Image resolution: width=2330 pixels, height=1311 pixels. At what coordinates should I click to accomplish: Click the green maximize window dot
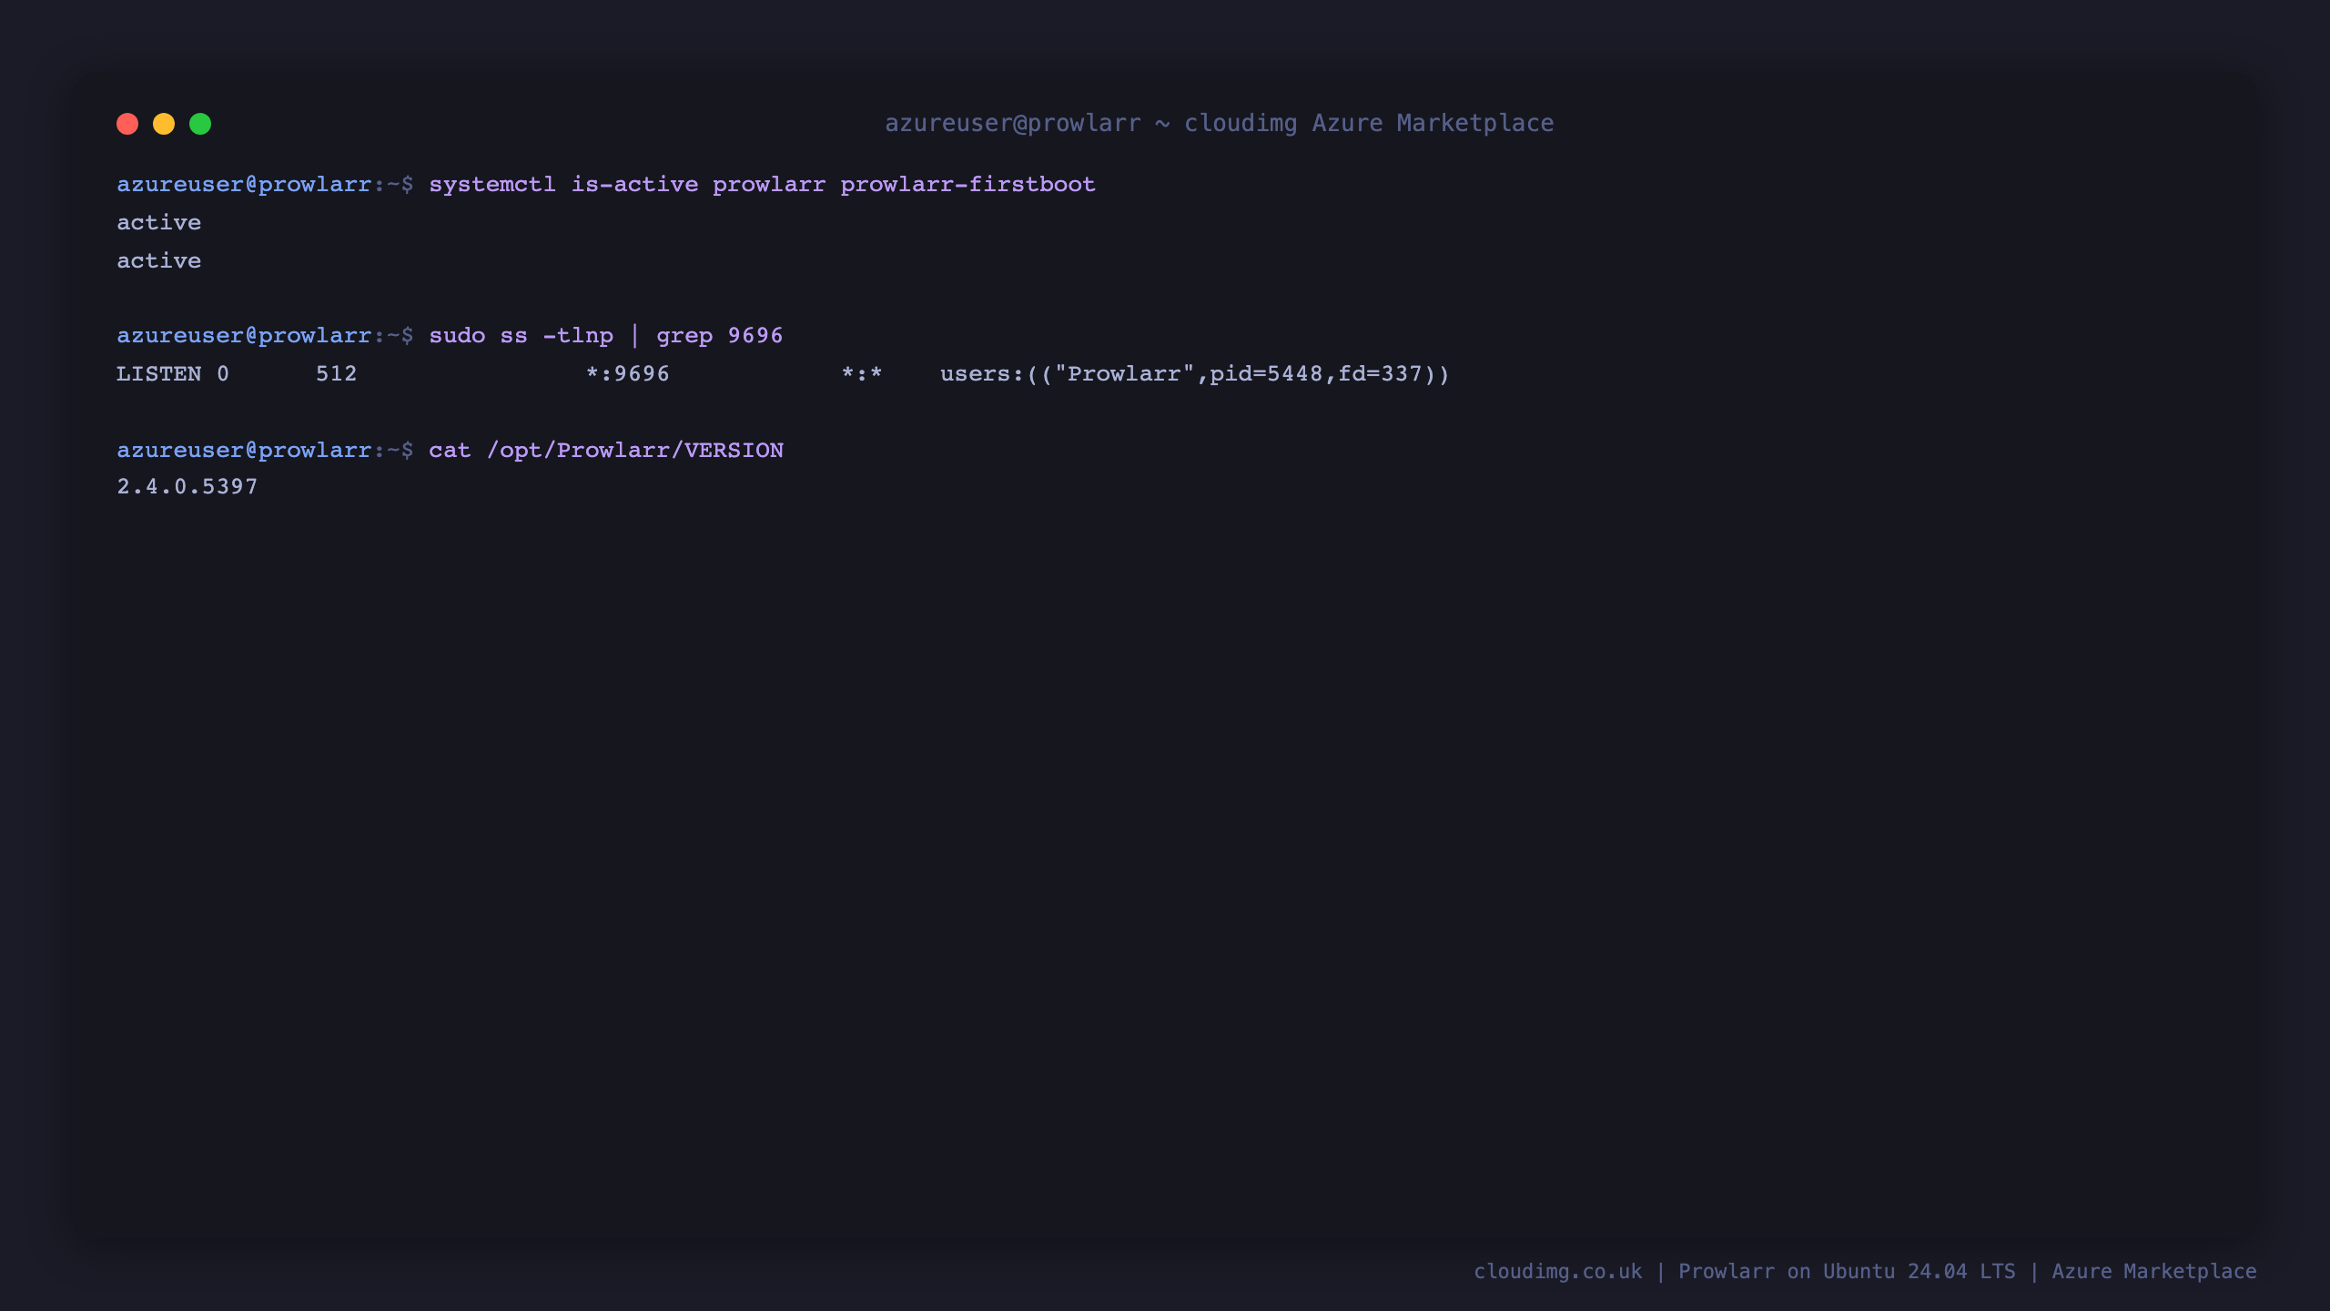pos(200,124)
